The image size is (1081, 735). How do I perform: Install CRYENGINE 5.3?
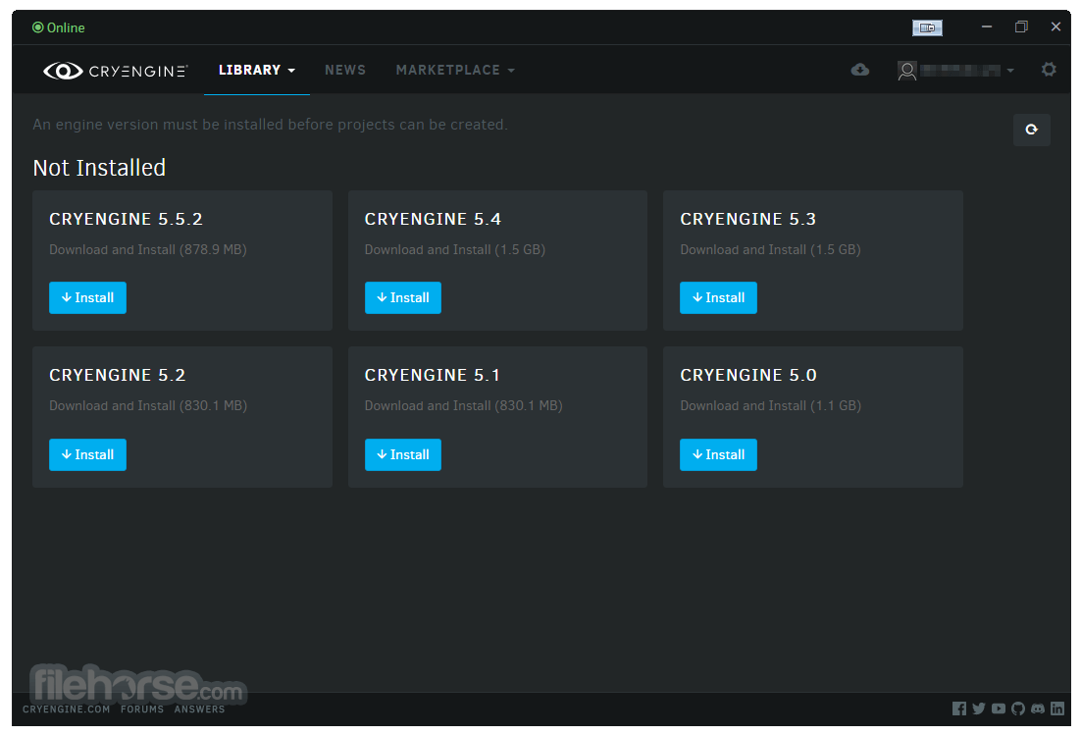click(x=718, y=298)
